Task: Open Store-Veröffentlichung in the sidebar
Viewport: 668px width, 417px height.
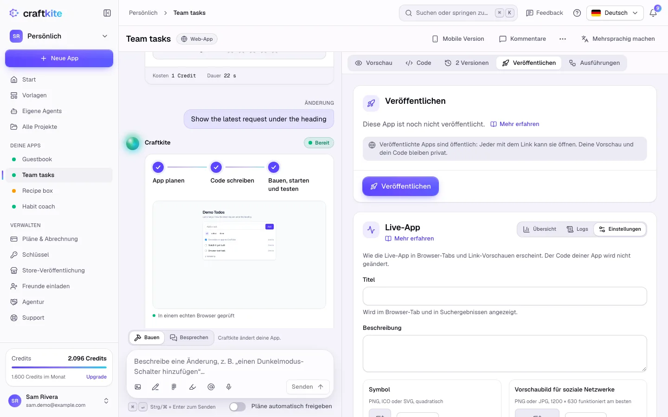Action: [x=59, y=271]
